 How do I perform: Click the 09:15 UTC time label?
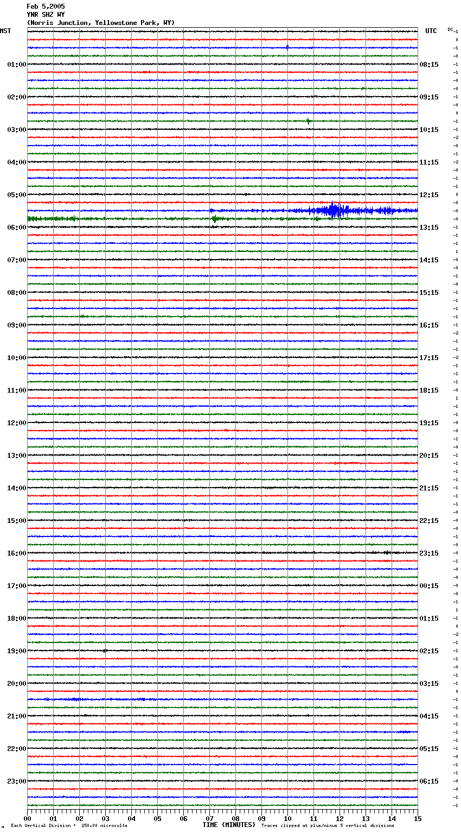click(x=429, y=97)
